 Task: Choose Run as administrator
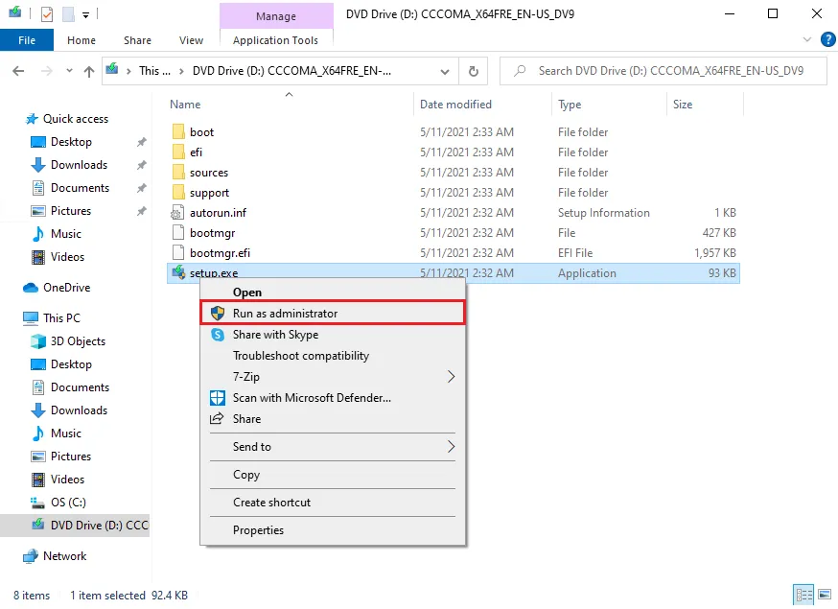tap(333, 313)
